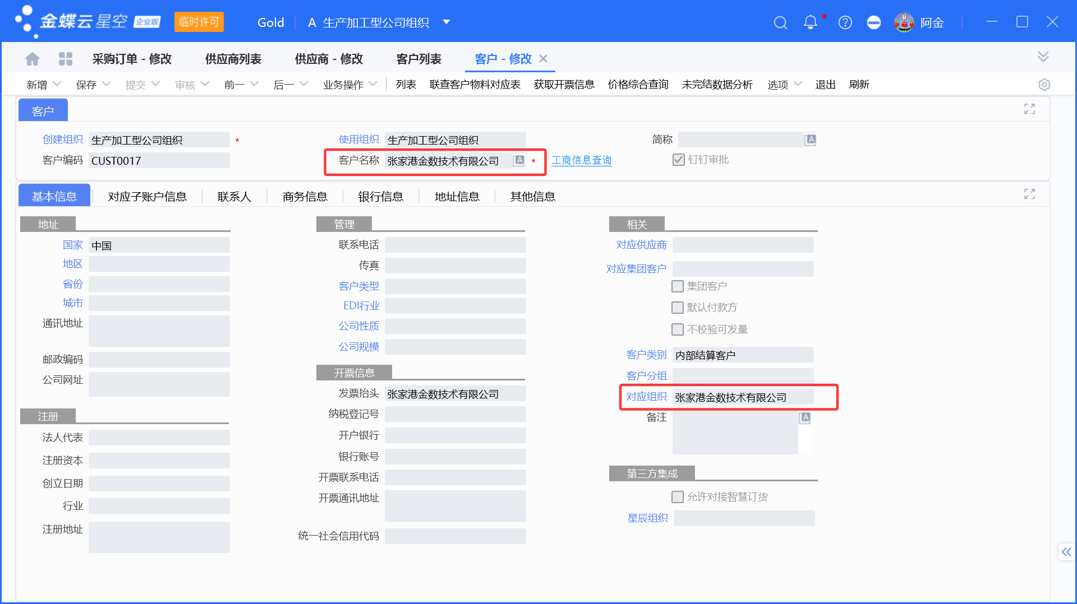1077x604 pixels.
Task: Click the 纳税登记号 input field
Action: (455, 415)
